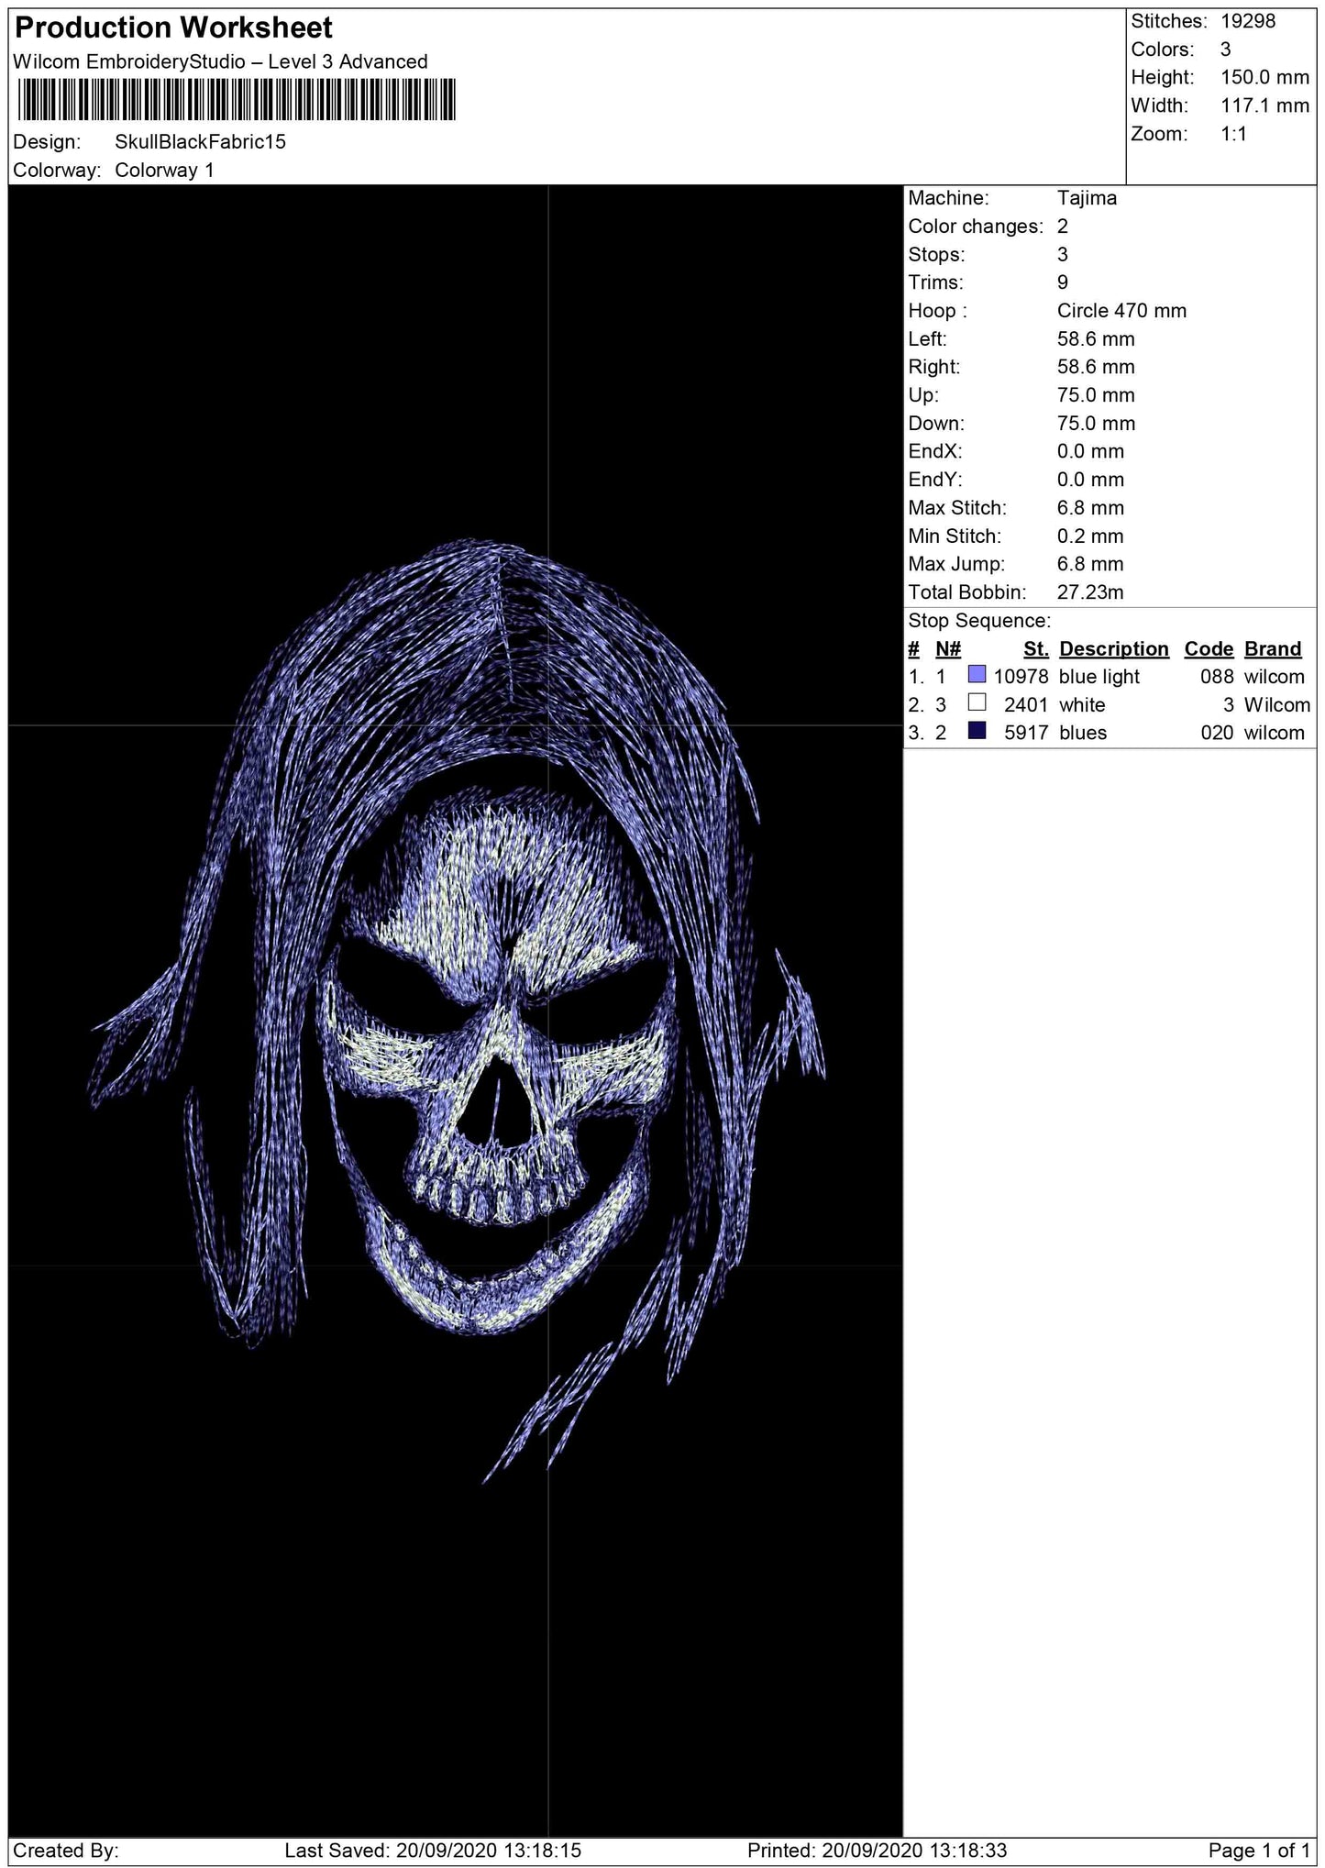Click the Description column header
This screenshot has width=1325, height=1868.
pos(1113,648)
